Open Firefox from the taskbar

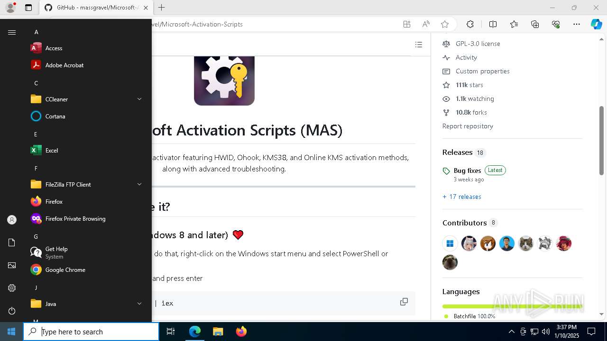(x=241, y=332)
